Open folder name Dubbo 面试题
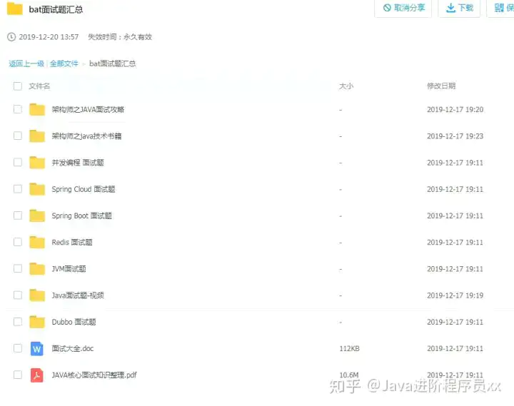The height and width of the screenshot is (406, 514). click(x=74, y=322)
